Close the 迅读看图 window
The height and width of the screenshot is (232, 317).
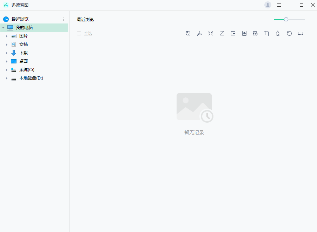point(312,5)
